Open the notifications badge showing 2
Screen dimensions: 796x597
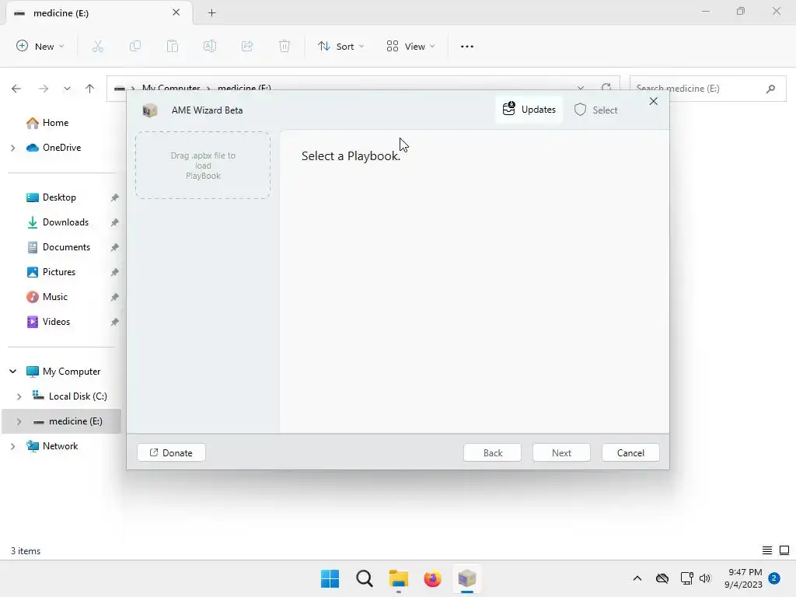pyautogui.click(x=774, y=578)
